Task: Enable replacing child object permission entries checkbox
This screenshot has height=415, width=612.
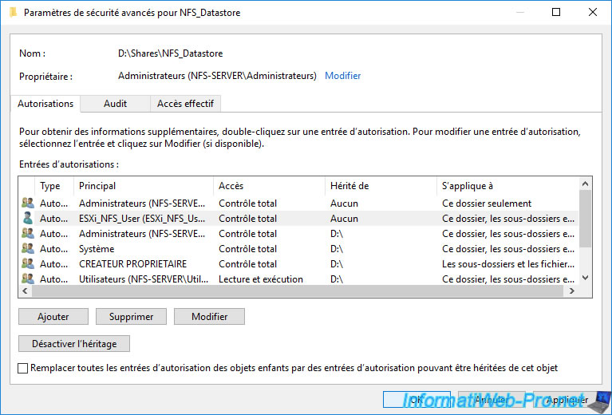Action: (x=22, y=368)
